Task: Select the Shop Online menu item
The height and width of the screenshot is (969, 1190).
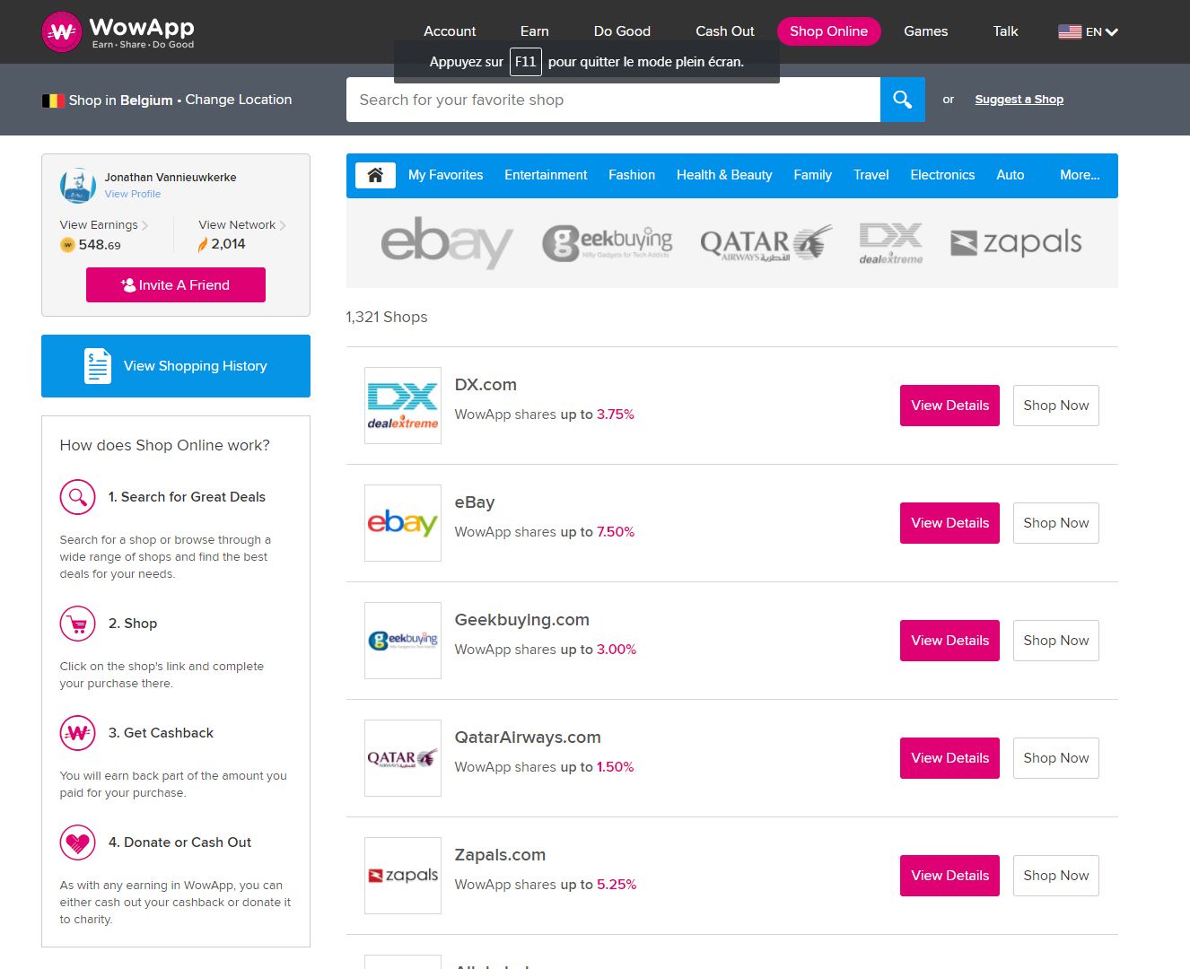Action: pyautogui.click(x=828, y=31)
